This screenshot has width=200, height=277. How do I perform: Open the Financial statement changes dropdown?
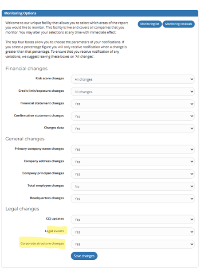click(133, 104)
